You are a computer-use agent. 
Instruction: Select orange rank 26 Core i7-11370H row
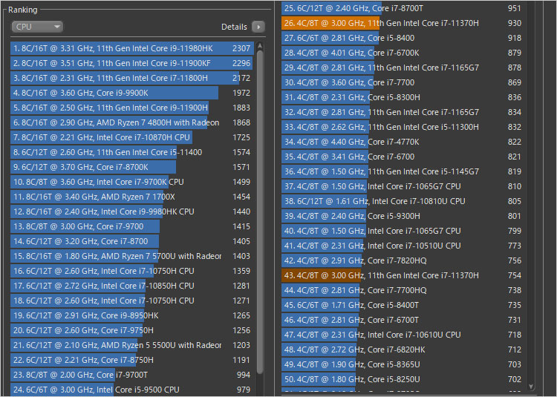point(403,23)
